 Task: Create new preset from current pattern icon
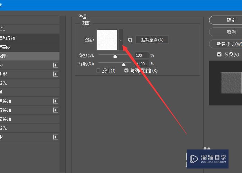click(130, 40)
